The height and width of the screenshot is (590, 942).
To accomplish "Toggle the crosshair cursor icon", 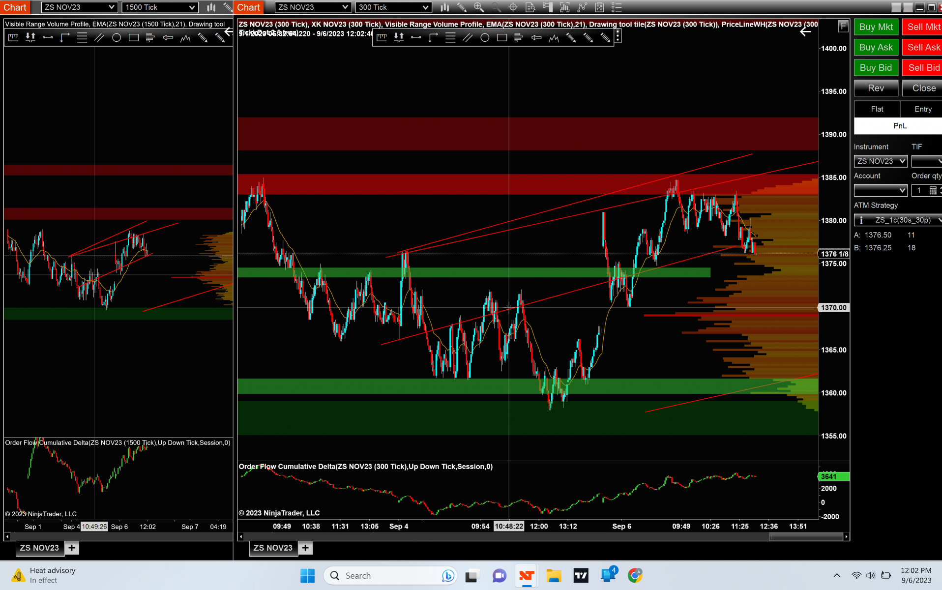I will point(513,7).
